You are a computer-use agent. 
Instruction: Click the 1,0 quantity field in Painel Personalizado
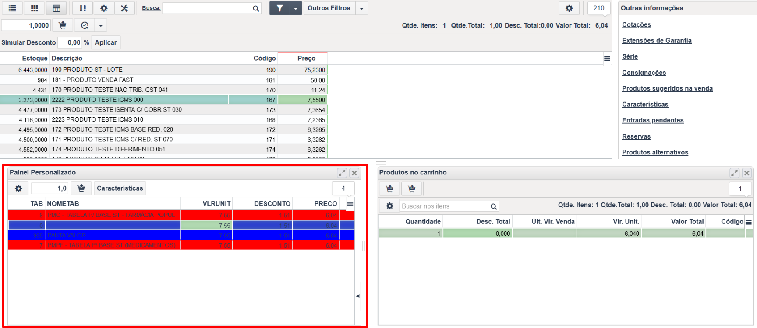(50, 188)
